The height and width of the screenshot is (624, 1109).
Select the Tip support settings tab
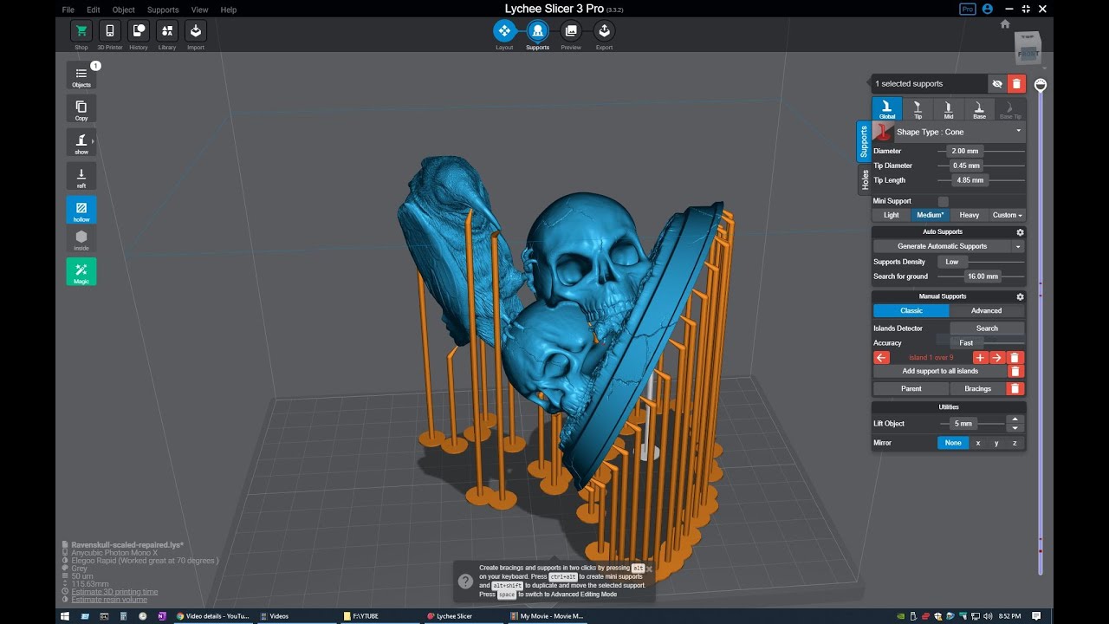[918, 108]
